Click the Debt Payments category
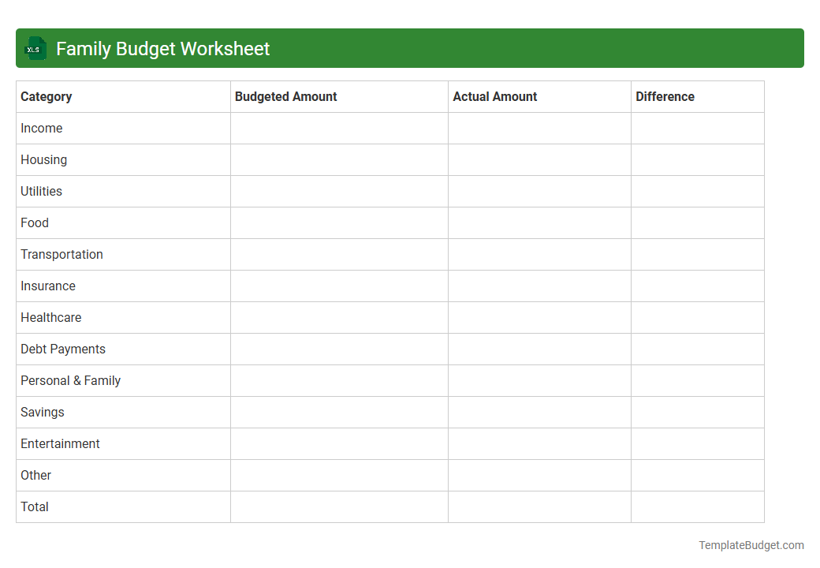This screenshot has height=568, width=820. point(63,349)
